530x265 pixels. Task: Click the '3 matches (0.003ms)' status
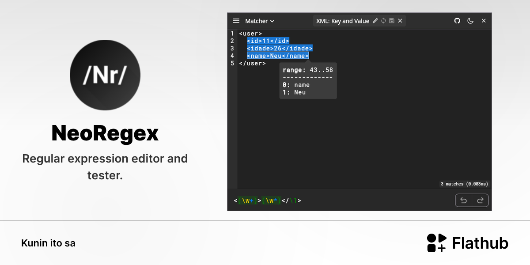(464, 184)
